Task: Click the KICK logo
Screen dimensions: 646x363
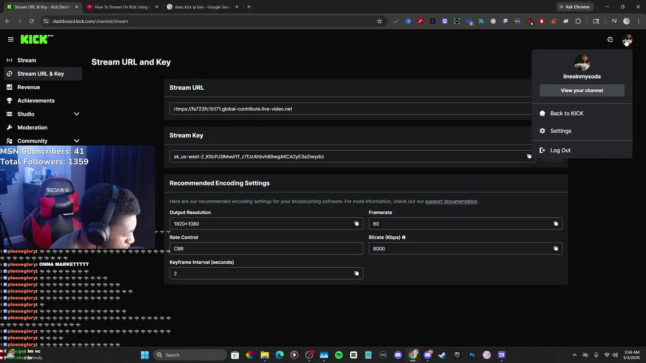Action: pyautogui.click(x=37, y=39)
